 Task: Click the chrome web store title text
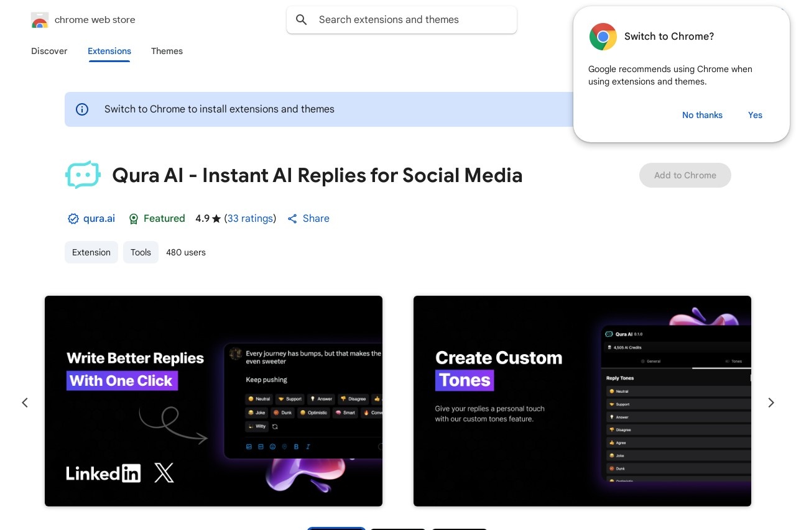[x=95, y=20]
